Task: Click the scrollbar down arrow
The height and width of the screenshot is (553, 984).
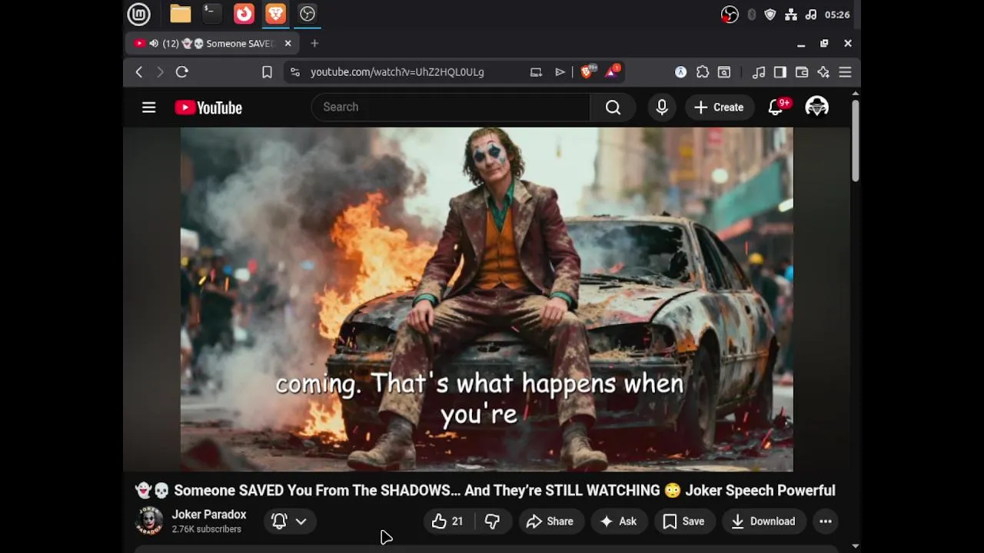Action: [856, 546]
